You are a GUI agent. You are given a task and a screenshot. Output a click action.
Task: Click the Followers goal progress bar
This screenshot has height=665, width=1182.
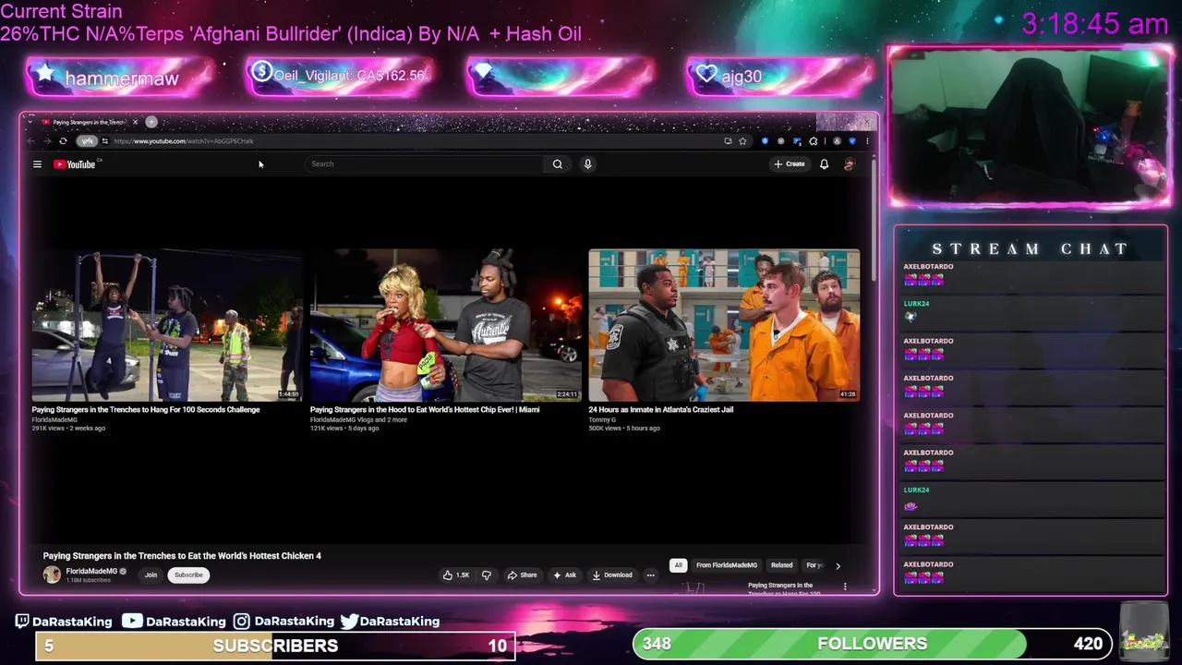(873, 644)
